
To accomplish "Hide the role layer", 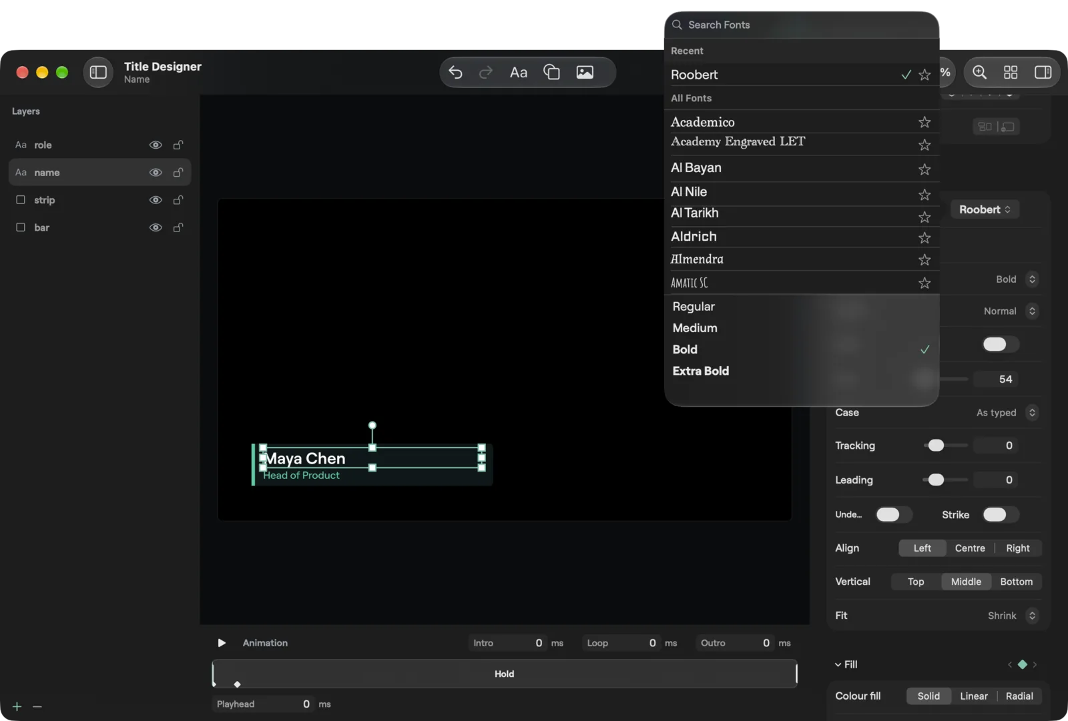I will pos(156,145).
